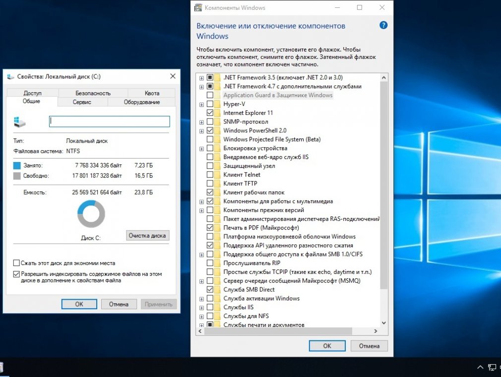Click the disk usage donut chart
501x377 pixels.
coord(91,214)
